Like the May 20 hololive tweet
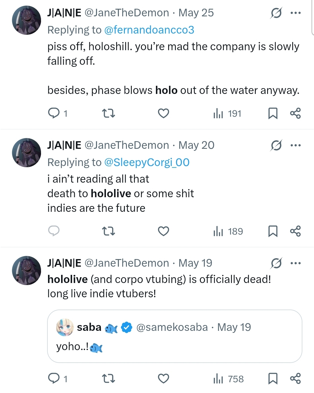 164,231
